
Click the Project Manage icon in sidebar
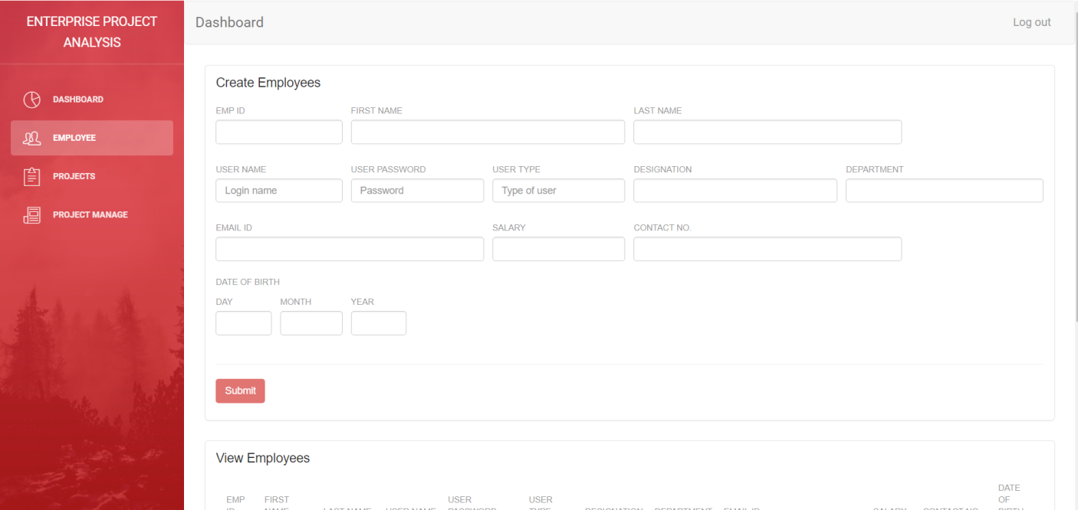(x=31, y=215)
